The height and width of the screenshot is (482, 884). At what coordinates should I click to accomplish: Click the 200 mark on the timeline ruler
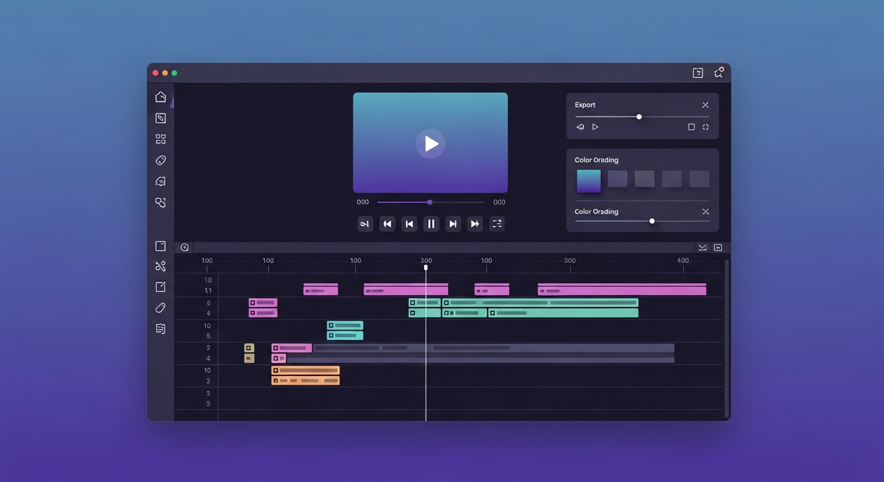426,260
